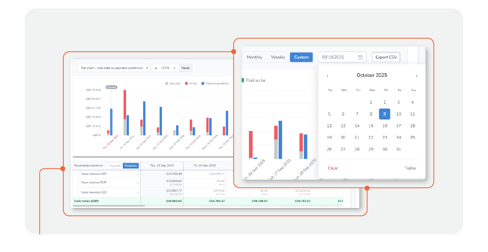Viewport: 488px width, 252px height.
Task: Select the Prediction receivables toggle
Action: click(x=131, y=166)
